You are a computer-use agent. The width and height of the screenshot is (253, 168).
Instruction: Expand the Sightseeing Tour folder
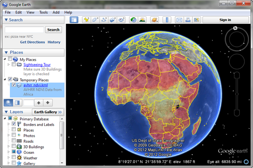8,65
